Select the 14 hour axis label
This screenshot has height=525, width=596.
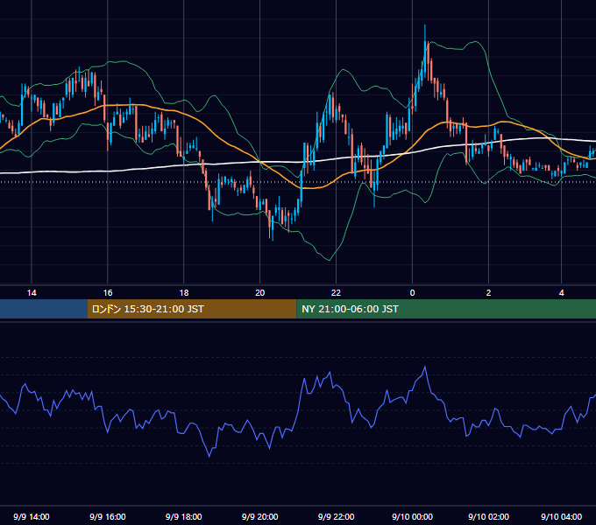coord(32,292)
